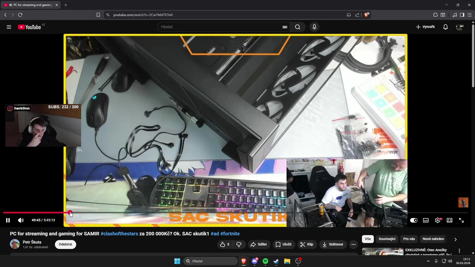Open the Windows Start menu
Viewport: 475px width, 267px height.
click(177, 261)
